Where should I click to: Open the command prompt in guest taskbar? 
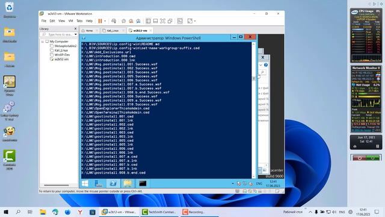pos(143,183)
